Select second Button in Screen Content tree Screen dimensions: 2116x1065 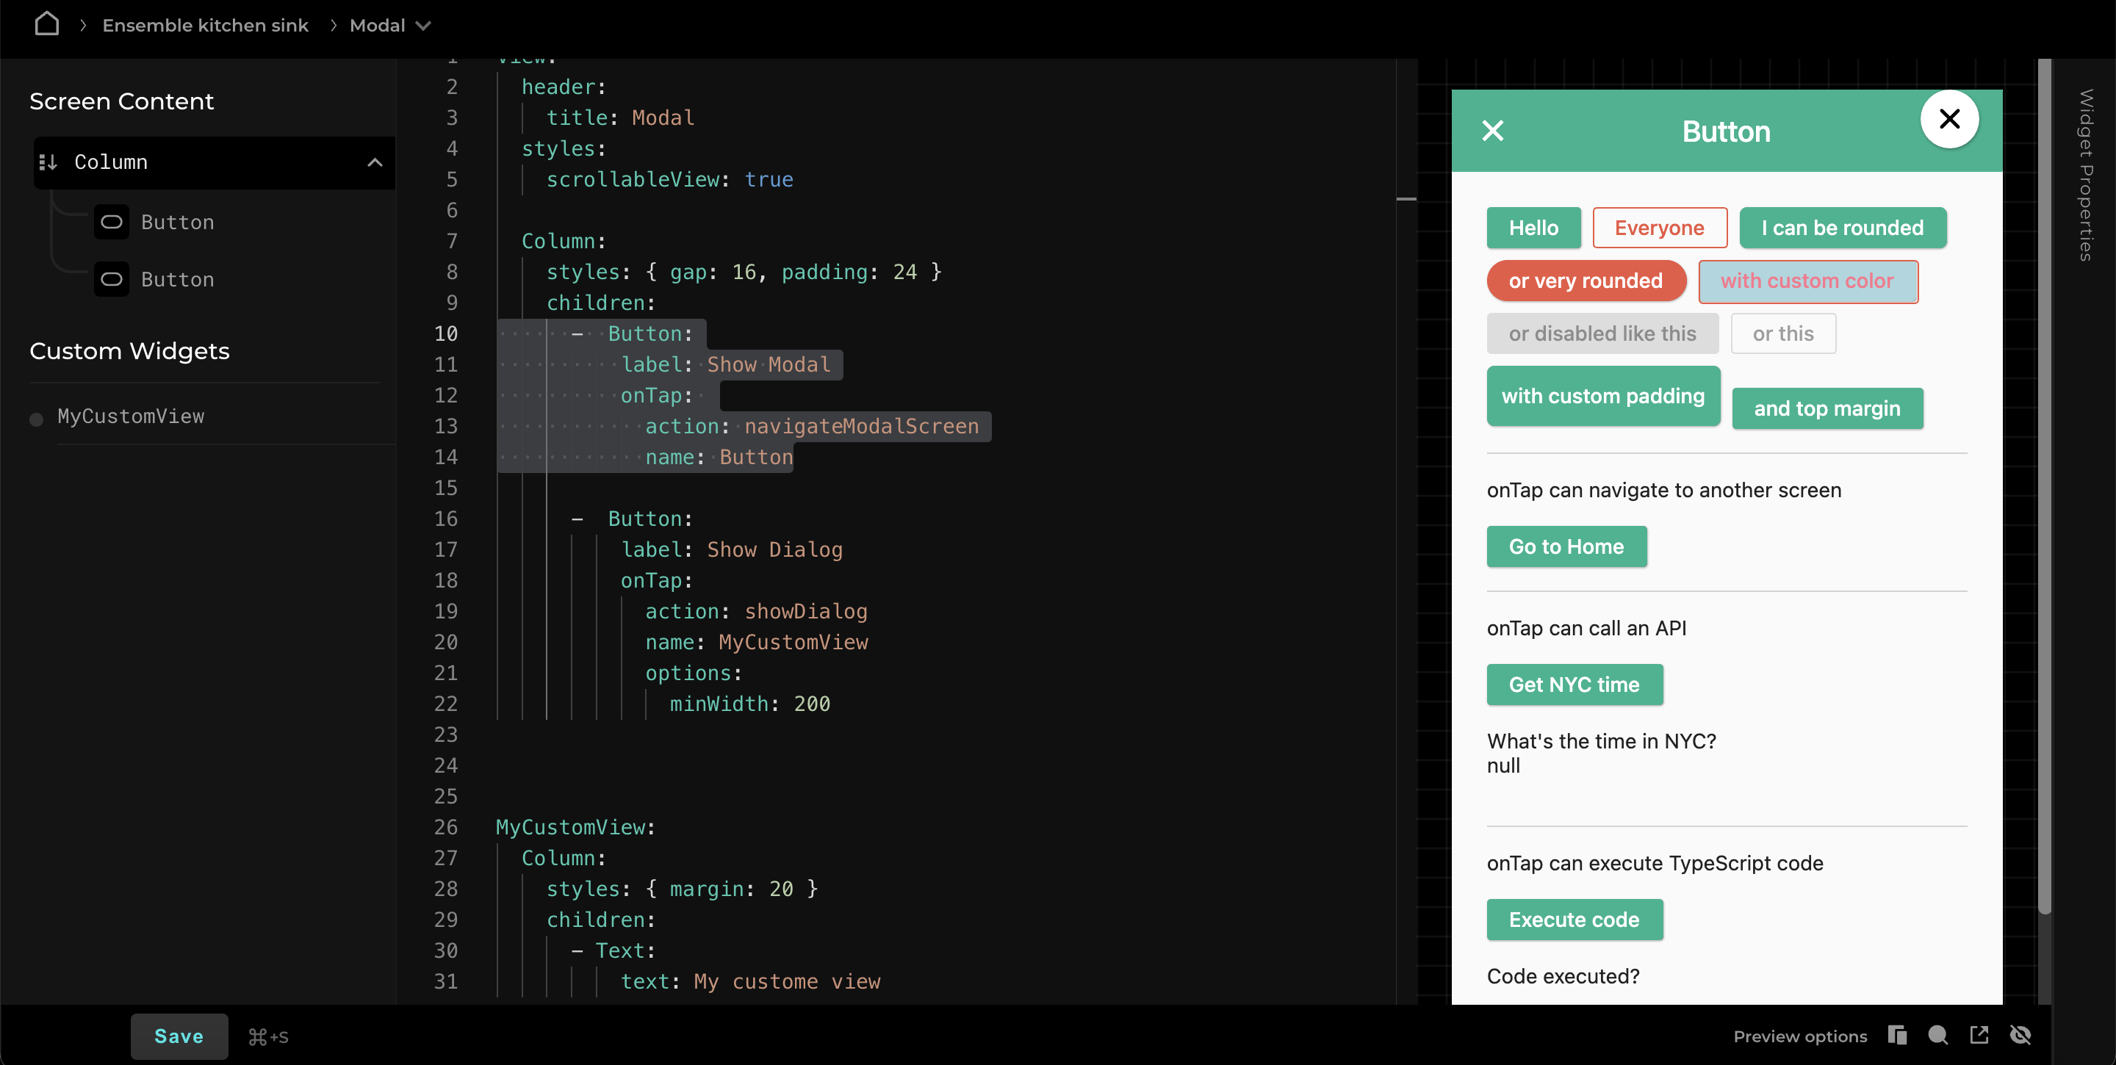177,279
